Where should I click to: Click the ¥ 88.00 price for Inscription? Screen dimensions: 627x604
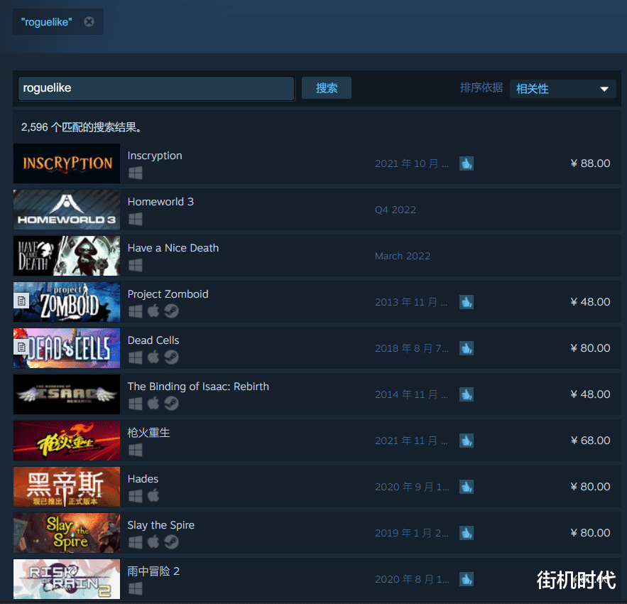pos(590,163)
